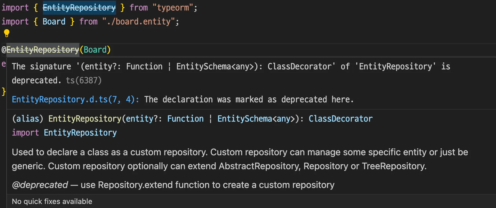The width and height of the screenshot is (496, 208).
Task: Click the from keyword before "./board.entity"
Action: 88,22
